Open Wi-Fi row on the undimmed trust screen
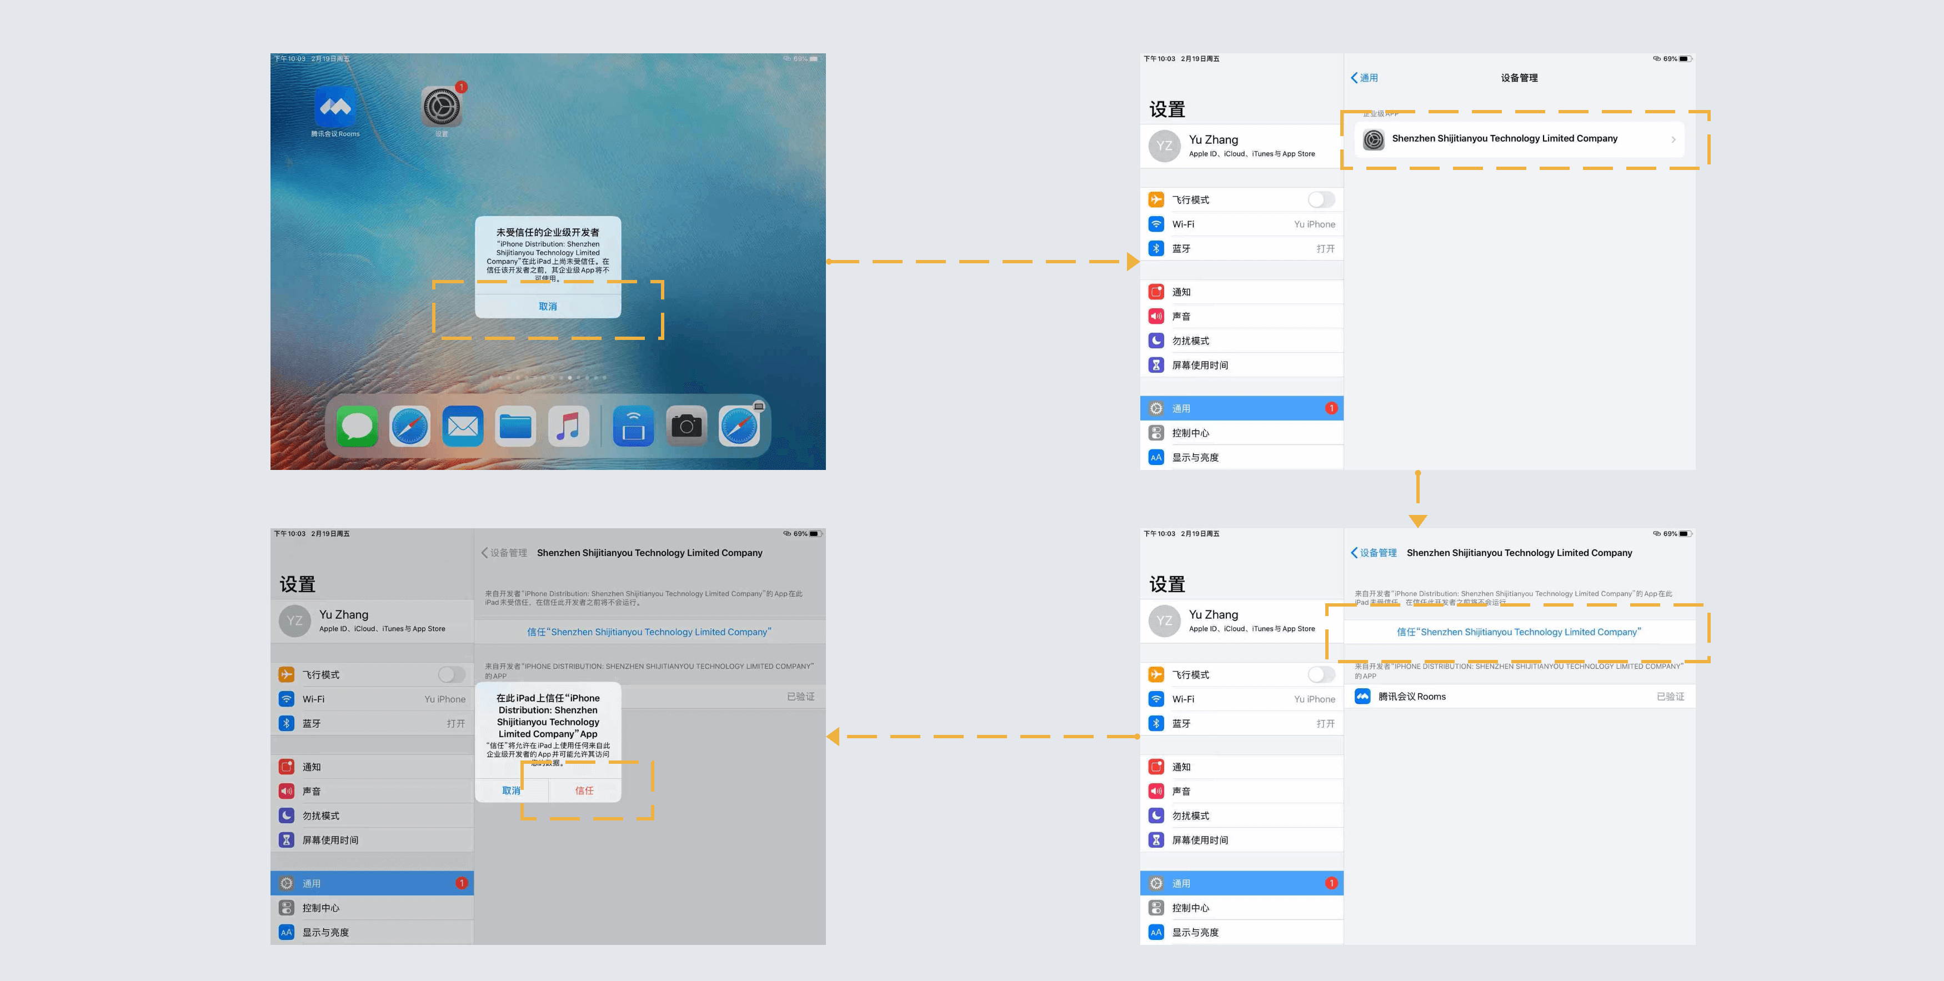1944x981 pixels. [x=1241, y=699]
